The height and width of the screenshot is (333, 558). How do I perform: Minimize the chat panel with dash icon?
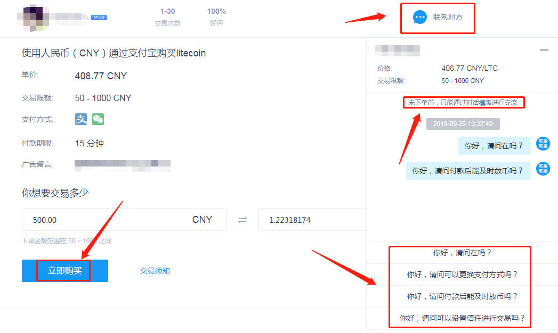pyautogui.click(x=544, y=50)
